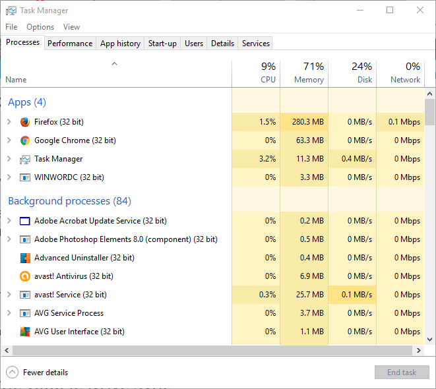436x389 pixels.
Task: Expand Adobe Acrobat Update Service row
Action: click(x=9, y=221)
